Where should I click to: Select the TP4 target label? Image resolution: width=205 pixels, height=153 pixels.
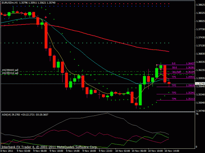tap(174, 99)
